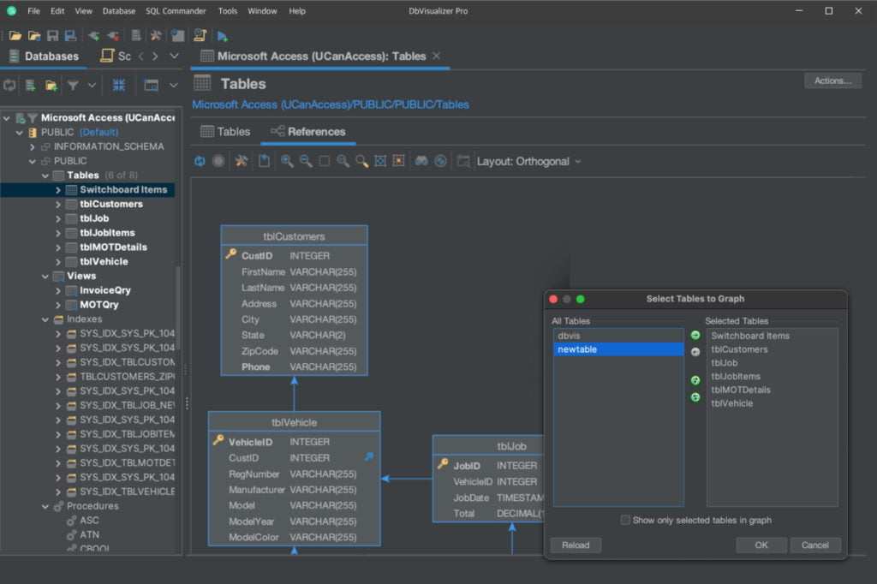Collapse the Tables tree node
This screenshot has height=584, width=877.
[45, 176]
